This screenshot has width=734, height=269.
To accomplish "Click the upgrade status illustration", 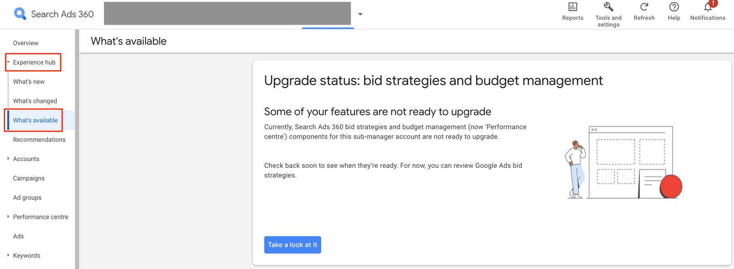I will click(x=623, y=162).
